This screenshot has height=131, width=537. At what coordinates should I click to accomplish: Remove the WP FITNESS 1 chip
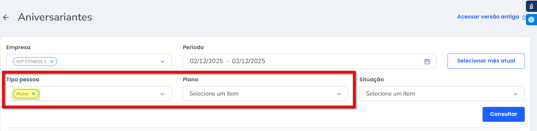[52, 62]
